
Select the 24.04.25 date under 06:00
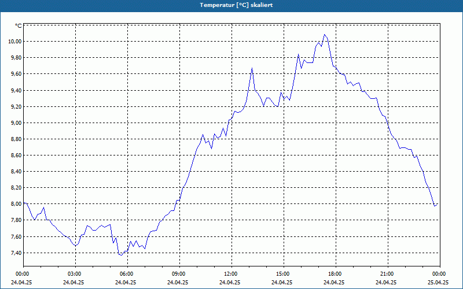click(x=126, y=282)
